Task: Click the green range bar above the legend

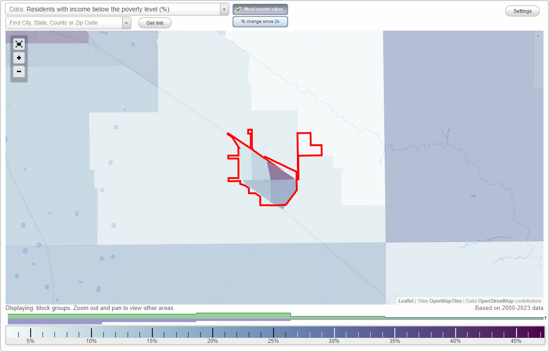Action: point(242,315)
